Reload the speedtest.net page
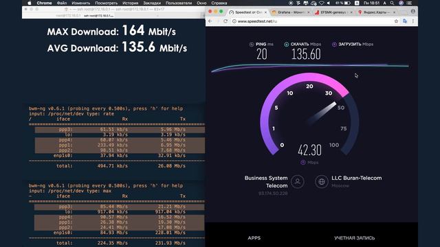Viewport: 440px width, 247px height. 225,21
